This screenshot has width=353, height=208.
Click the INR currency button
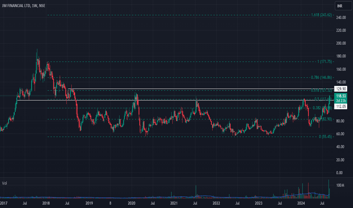(343, 6)
